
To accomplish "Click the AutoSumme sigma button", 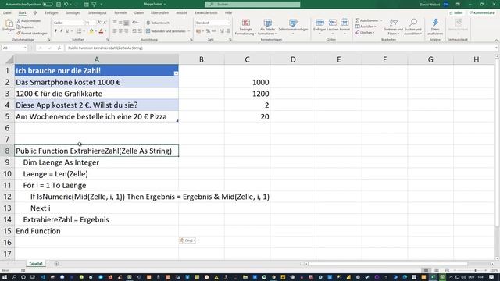I will click(x=367, y=20).
